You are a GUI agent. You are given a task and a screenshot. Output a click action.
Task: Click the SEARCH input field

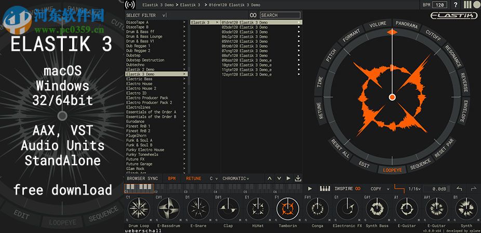tap(280, 15)
